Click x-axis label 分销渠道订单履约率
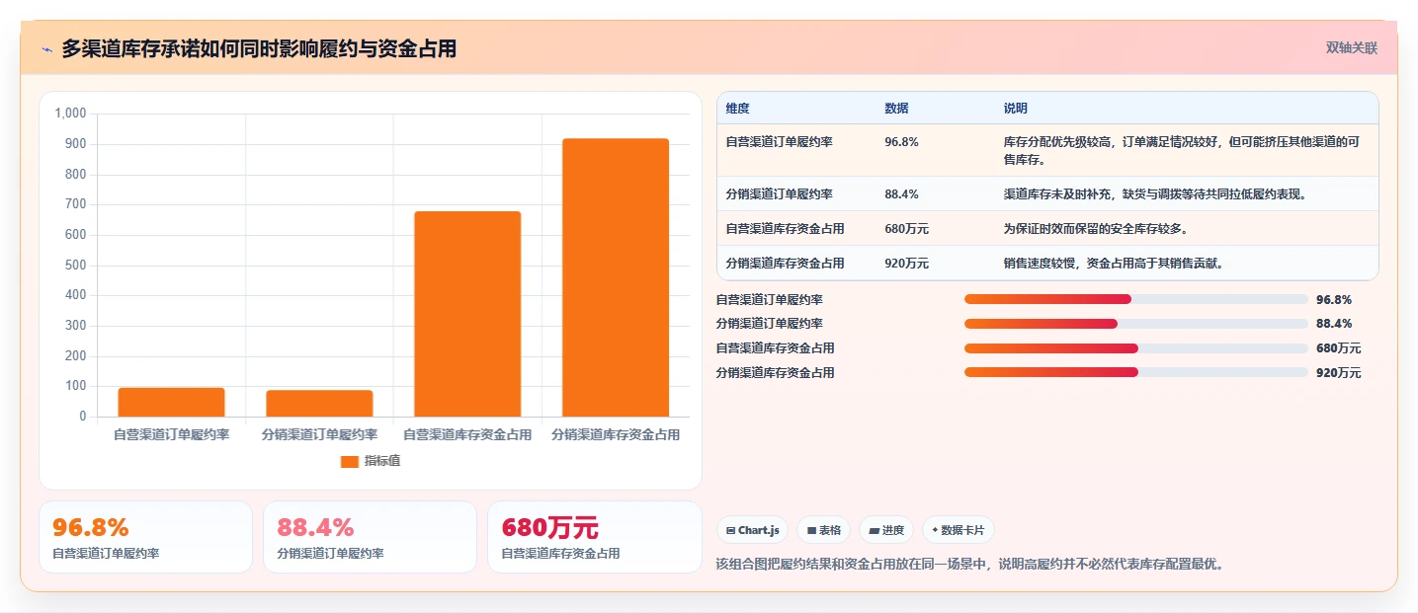Screen dimensions: 1418x613 (x=319, y=434)
